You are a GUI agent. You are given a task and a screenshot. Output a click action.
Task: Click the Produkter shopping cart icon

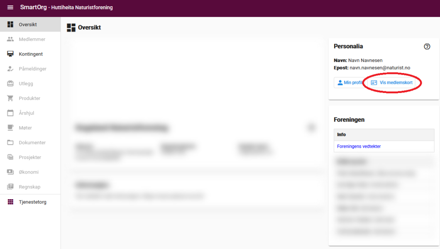click(10, 98)
